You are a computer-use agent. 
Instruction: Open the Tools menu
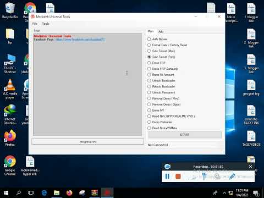(46, 24)
